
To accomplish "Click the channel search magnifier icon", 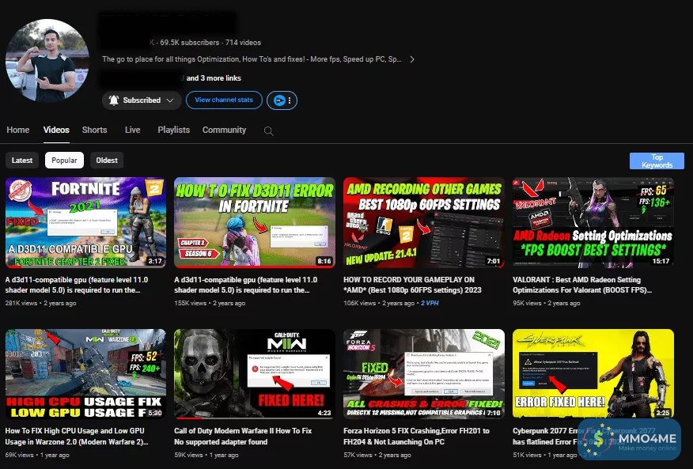I will coord(268,130).
